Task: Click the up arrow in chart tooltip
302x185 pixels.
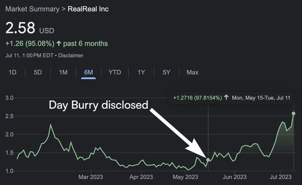Action: click(226, 97)
